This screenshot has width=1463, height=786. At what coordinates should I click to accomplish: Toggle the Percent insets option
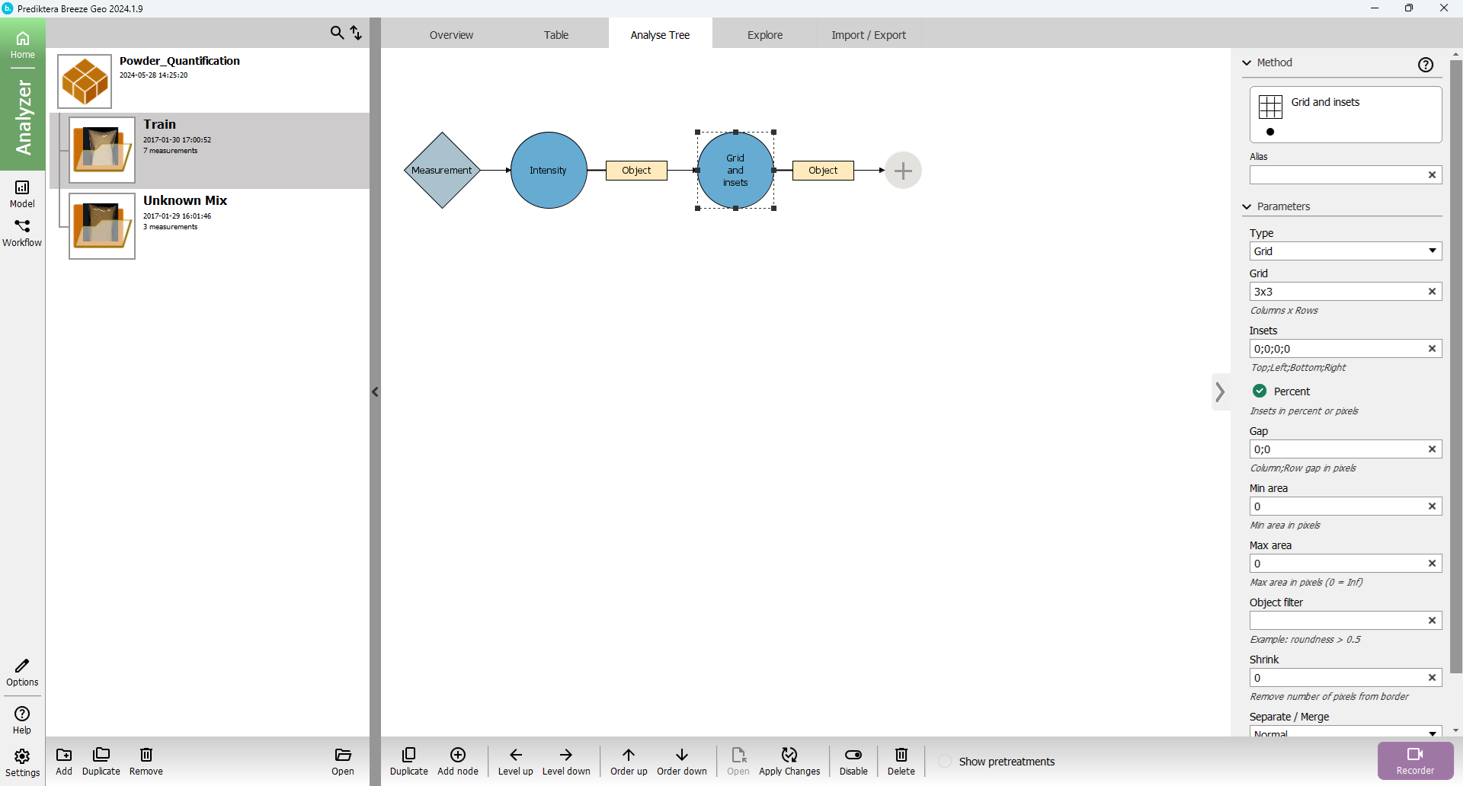click(1260, 391)
